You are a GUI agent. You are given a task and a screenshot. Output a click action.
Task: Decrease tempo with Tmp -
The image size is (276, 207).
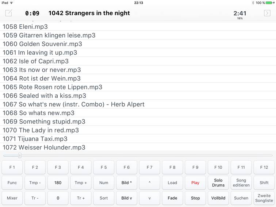point(35,183)
